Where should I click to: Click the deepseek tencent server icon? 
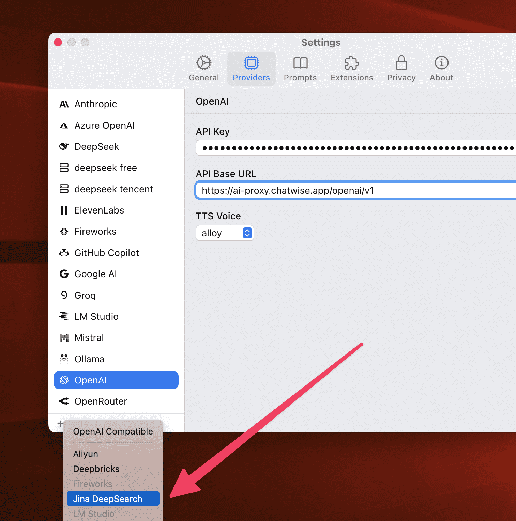pos(64,189)
